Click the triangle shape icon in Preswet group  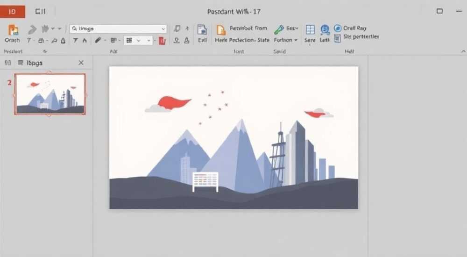[x=63, y=41]
